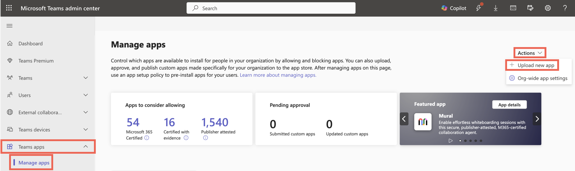Click the Dashboard home icon

[10, 43]
